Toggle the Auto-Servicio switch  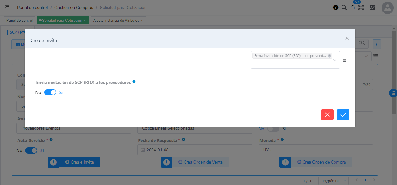pyautogui.click(x=31, y=150)
